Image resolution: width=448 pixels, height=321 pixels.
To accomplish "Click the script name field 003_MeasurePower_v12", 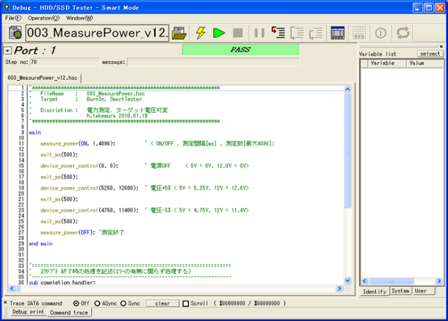I will pos(97,33).
